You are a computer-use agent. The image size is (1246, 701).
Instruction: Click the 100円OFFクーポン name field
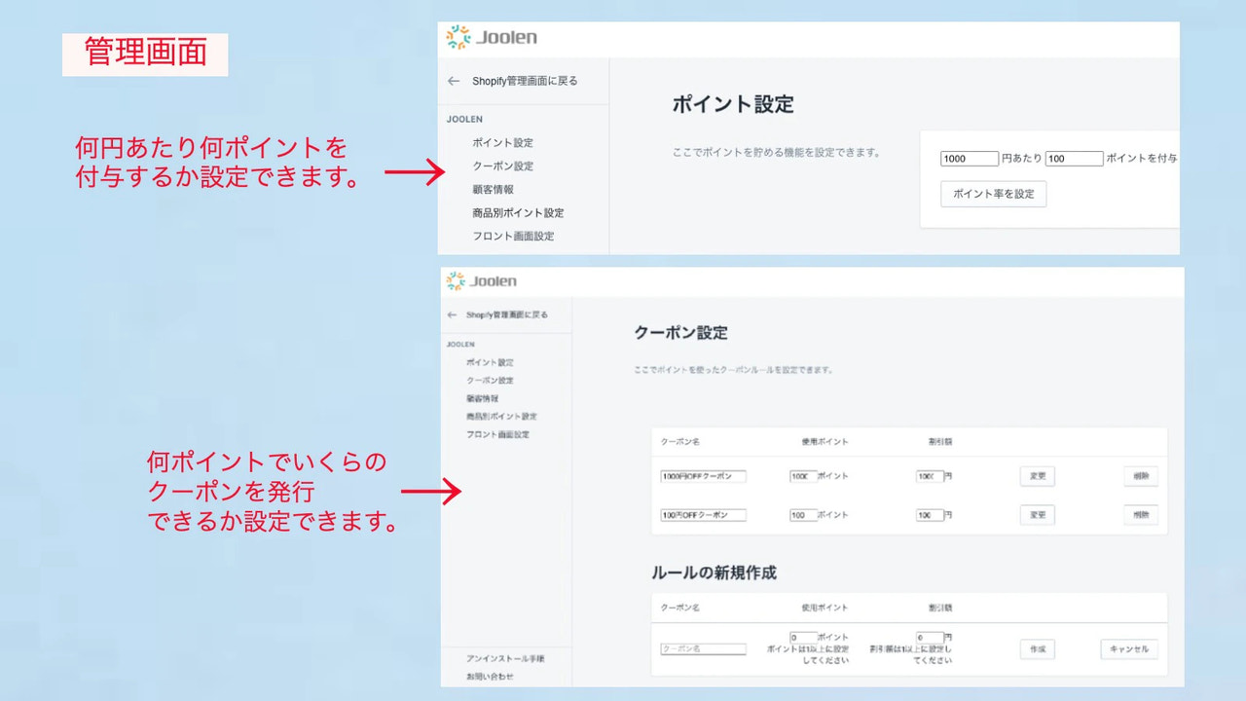704,514
